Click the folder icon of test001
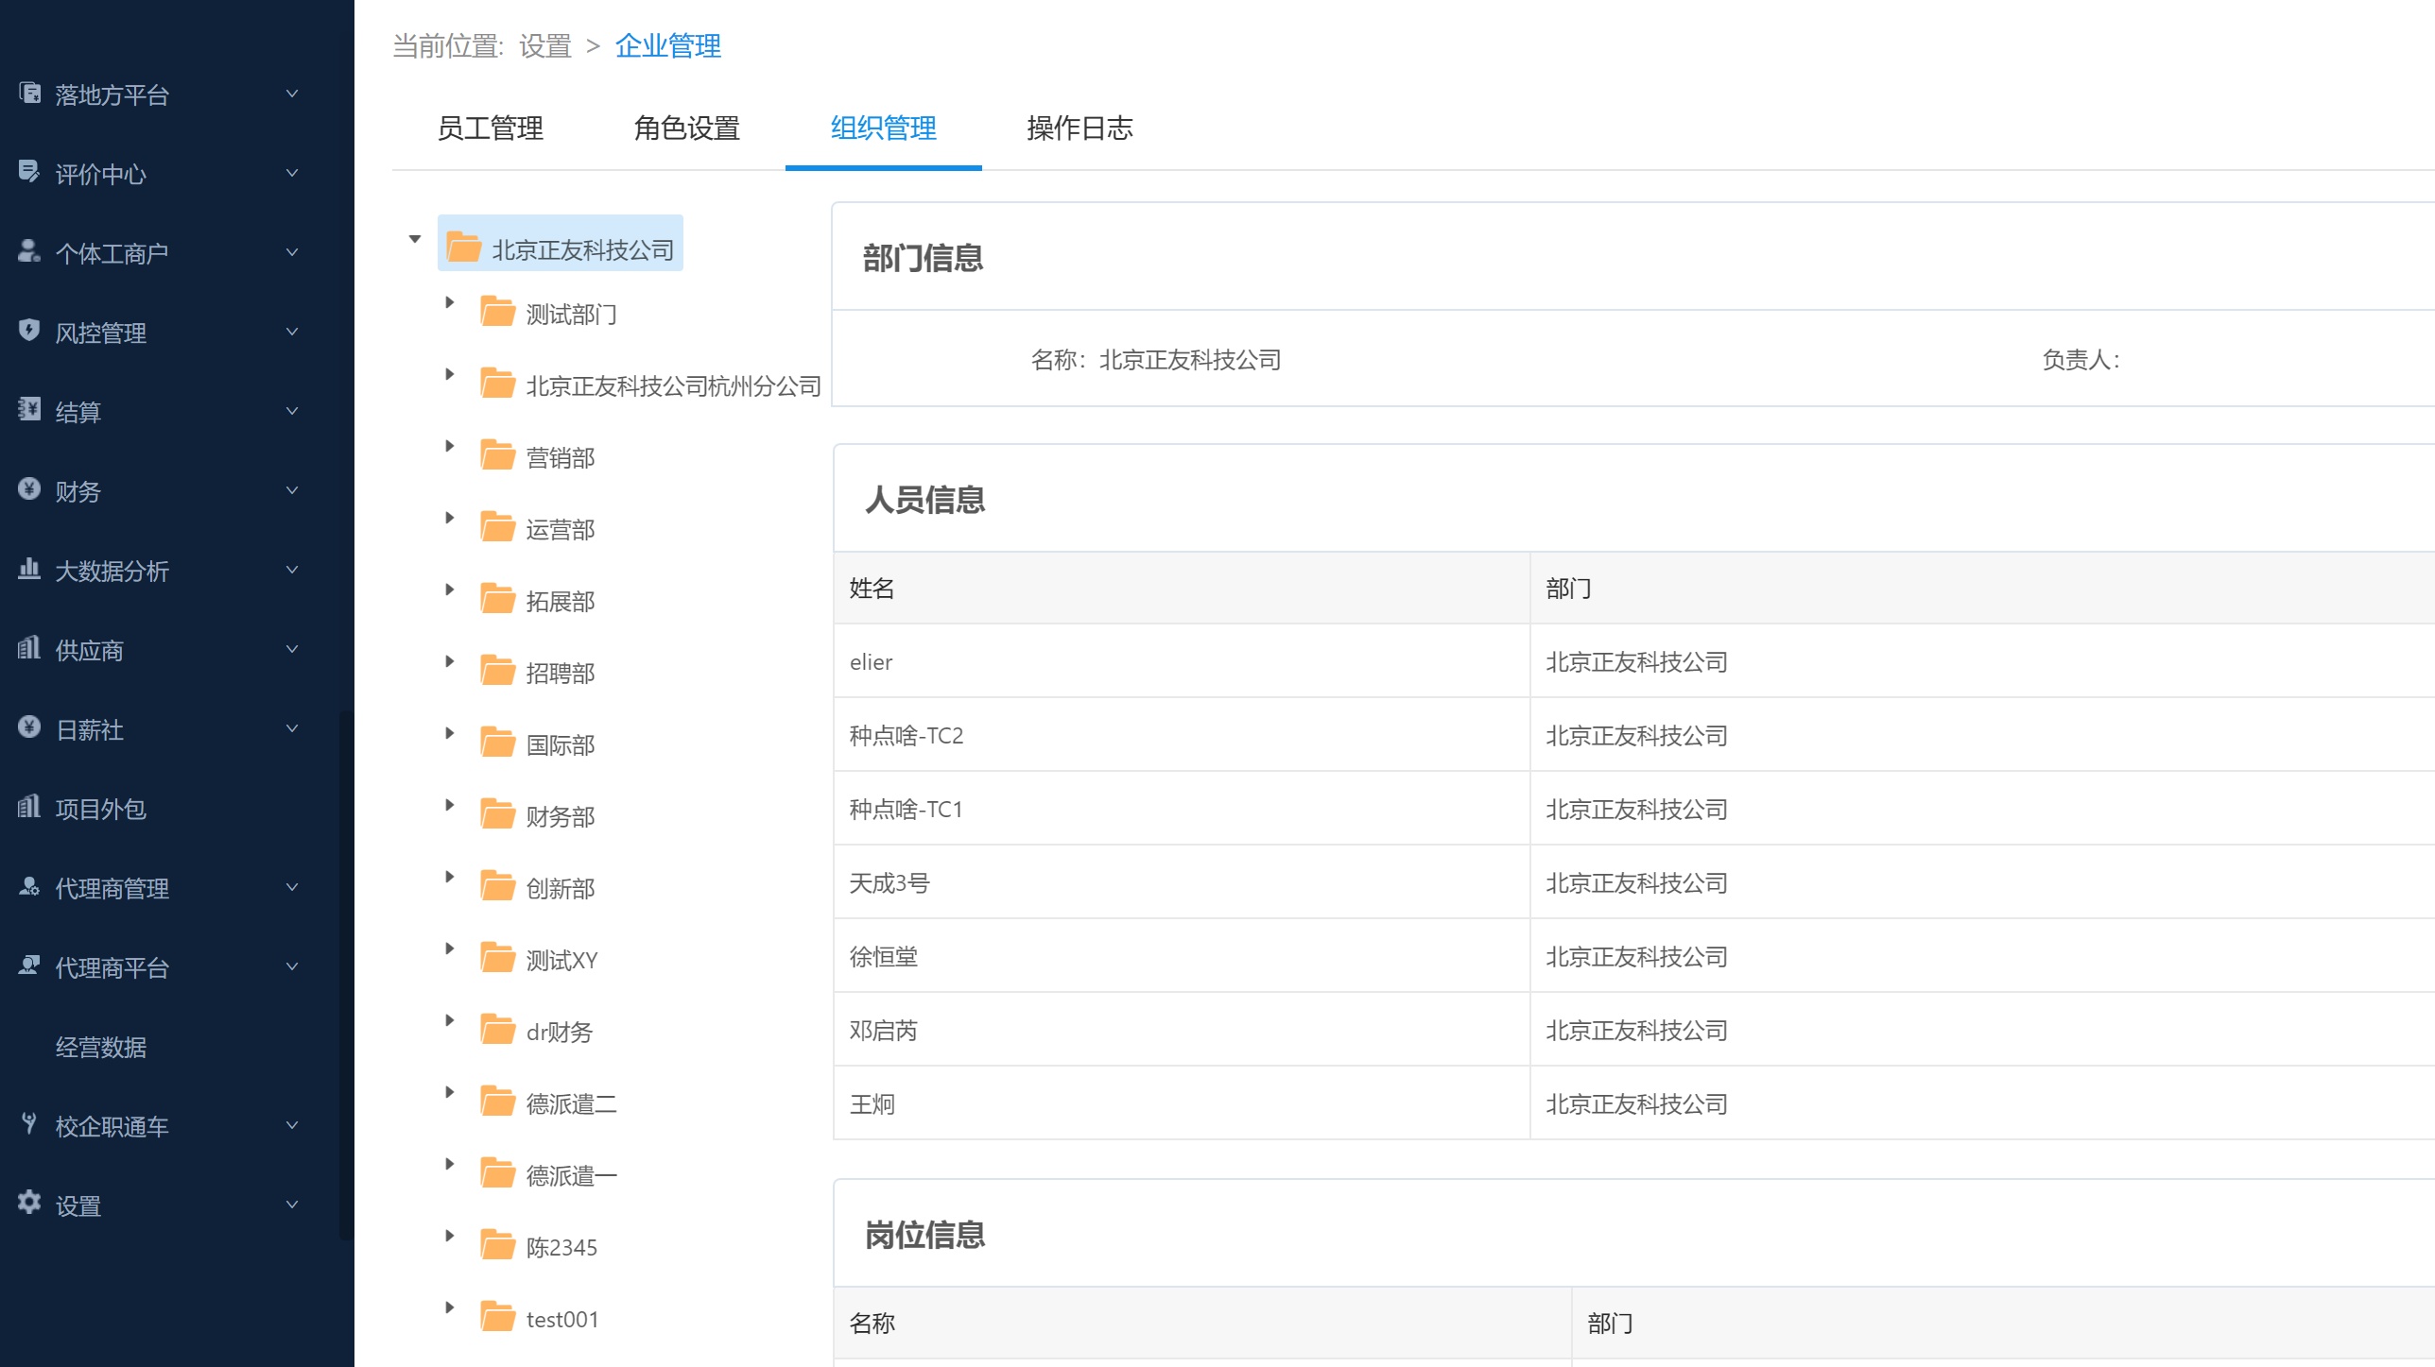The height and width of the screenshot is (1367, 2435). [x=497, y=1316]
